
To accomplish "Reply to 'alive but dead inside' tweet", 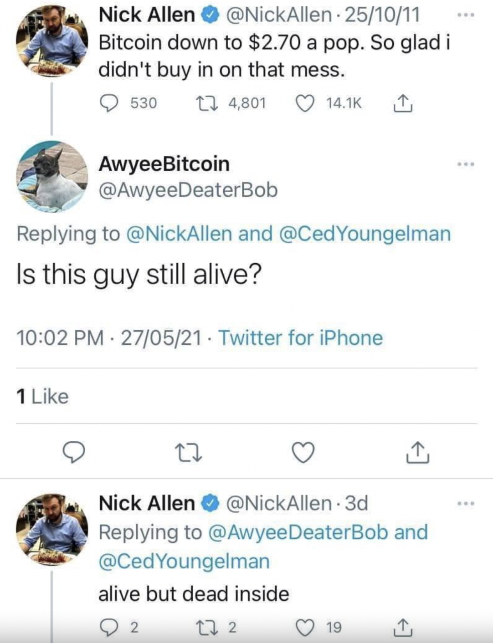I will coord(108,628).
